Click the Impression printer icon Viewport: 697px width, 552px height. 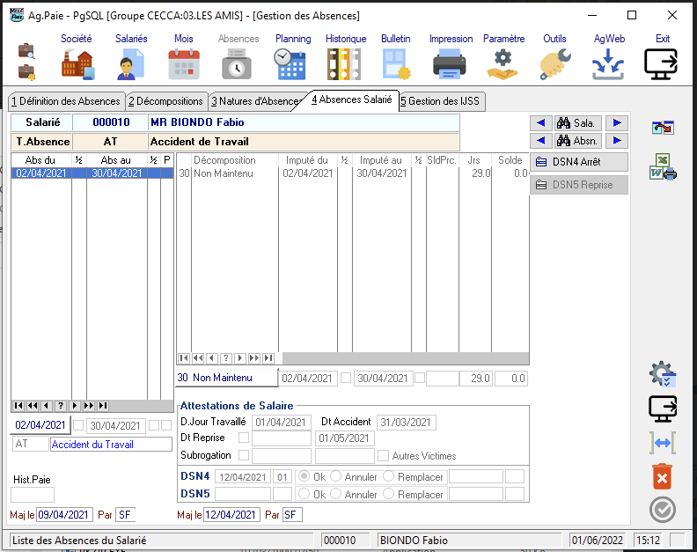[450, 64]
